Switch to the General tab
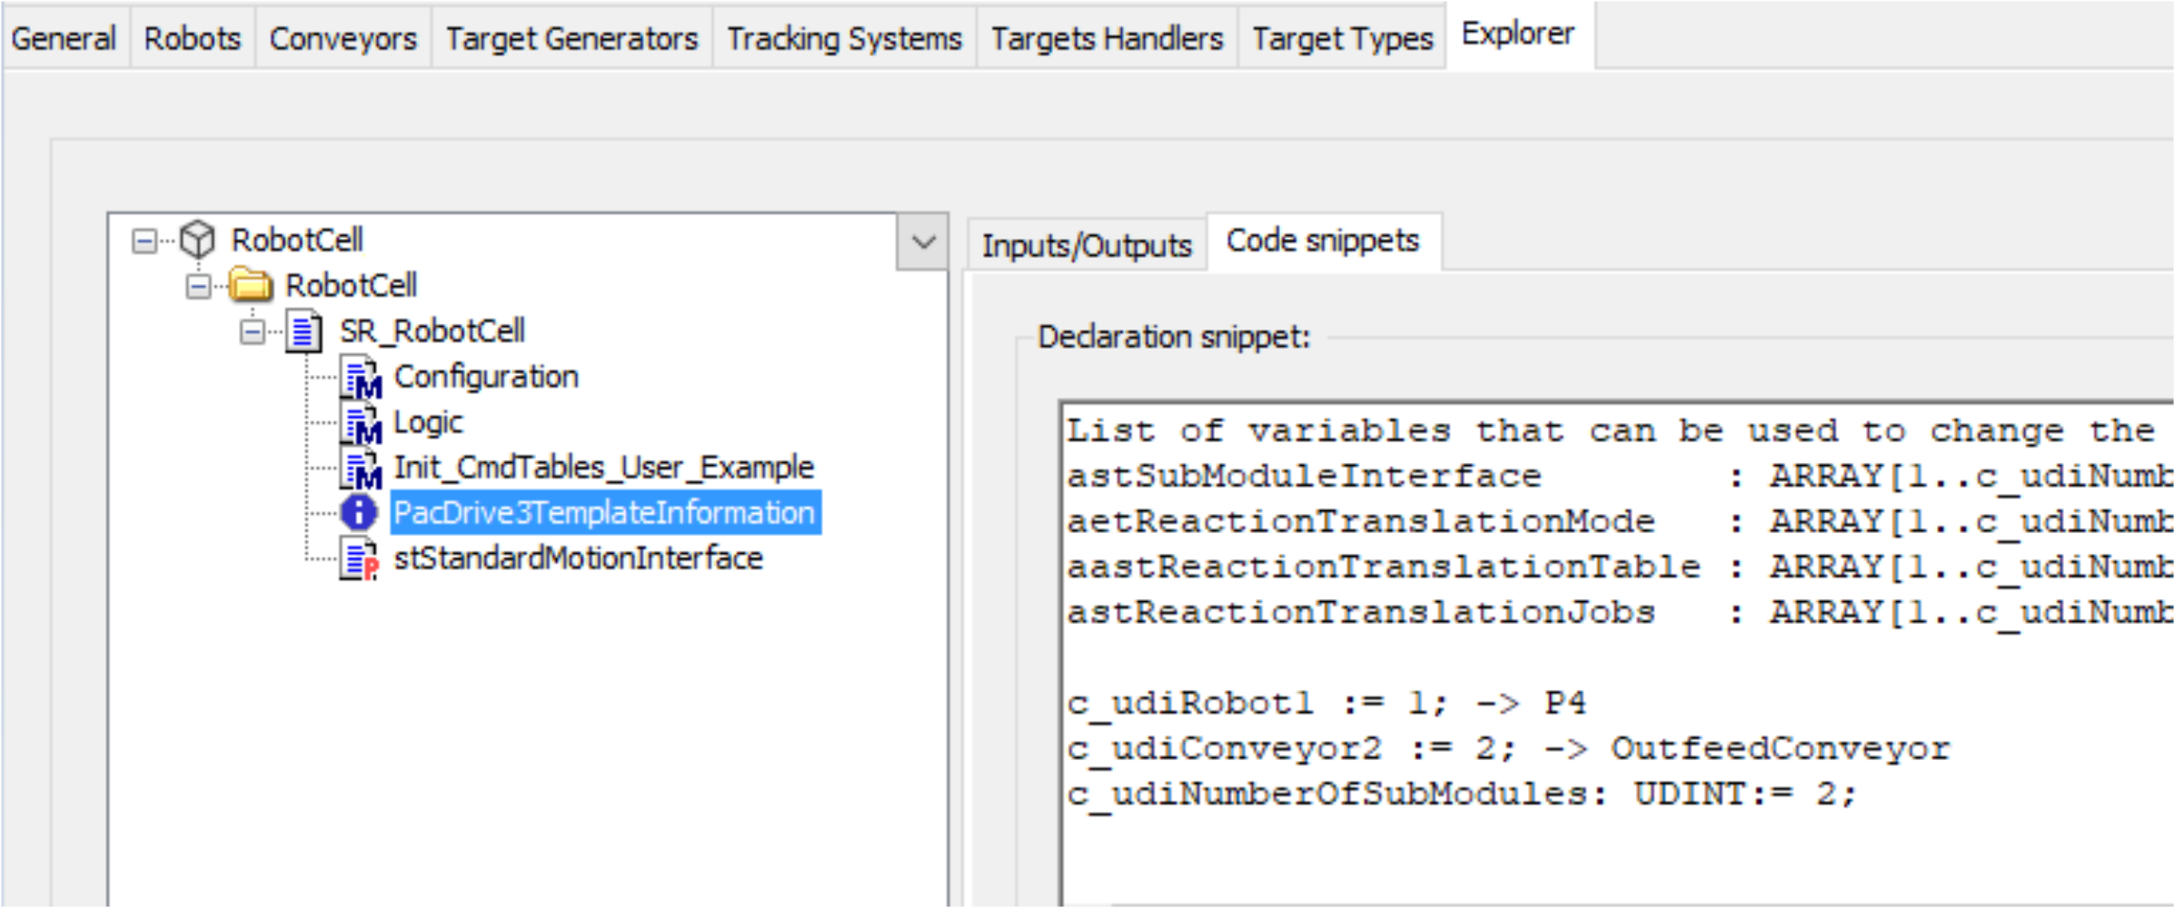The width and height of the screenshot is (2175, 908). [63, 36]
